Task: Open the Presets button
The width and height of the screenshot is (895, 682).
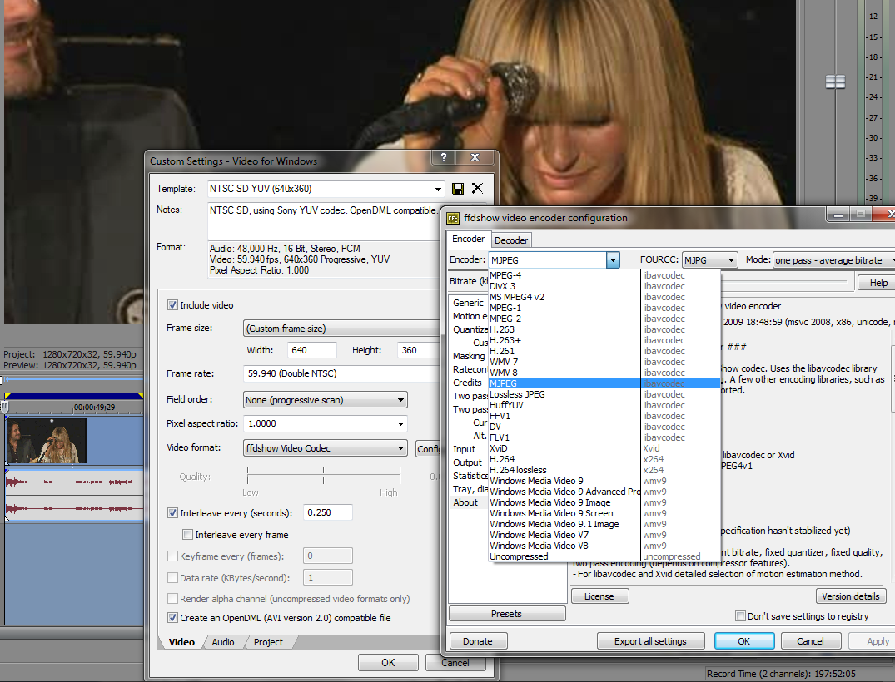Action: coord(507,614)
